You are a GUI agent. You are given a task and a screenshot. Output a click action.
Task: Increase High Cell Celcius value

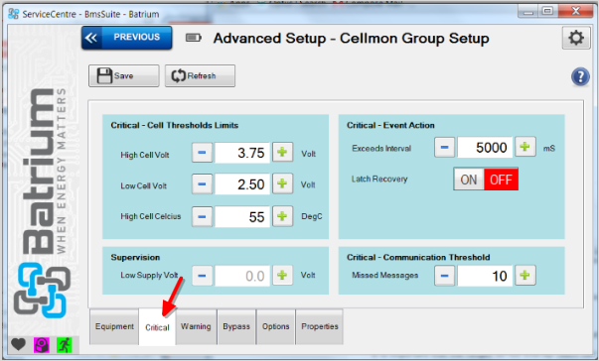pyautogui.click(x=282, y=216)
